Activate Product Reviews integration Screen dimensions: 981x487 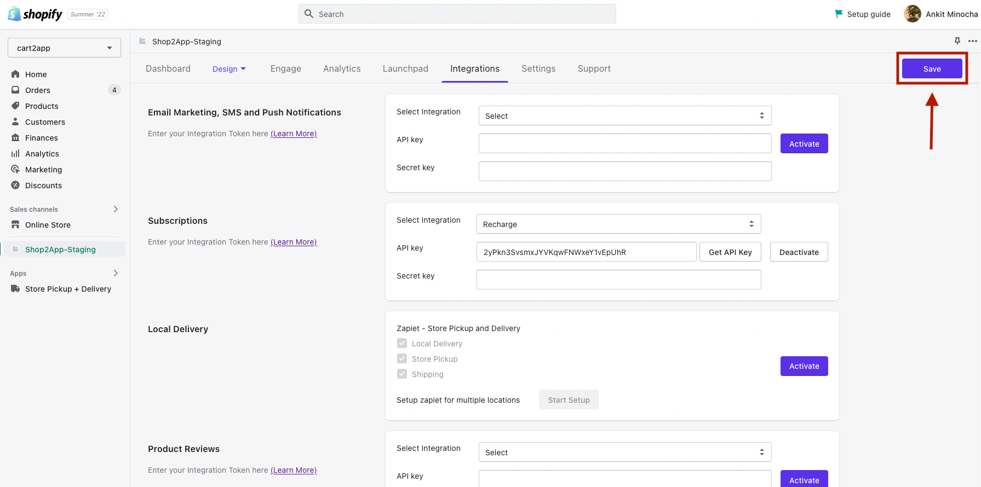[x=804, y=479]
